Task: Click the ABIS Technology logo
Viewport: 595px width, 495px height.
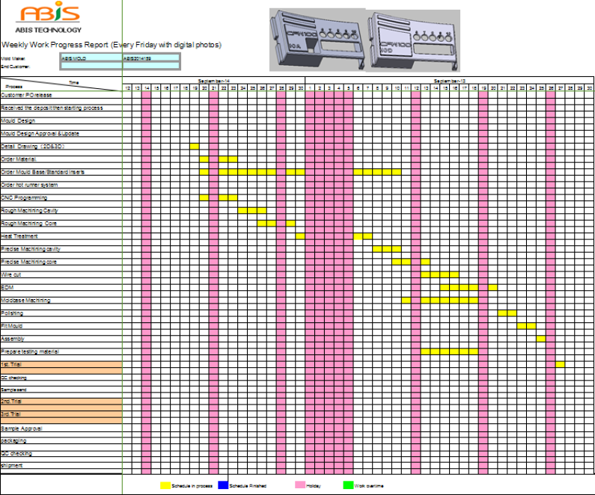Action: point(50,19)
